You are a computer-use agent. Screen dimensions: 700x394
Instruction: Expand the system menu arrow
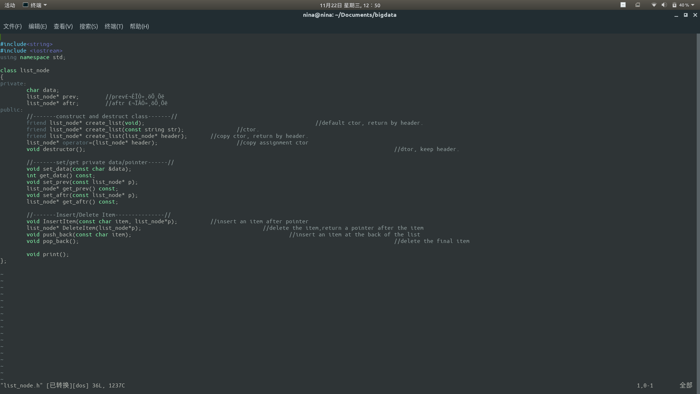coord(693,5)
